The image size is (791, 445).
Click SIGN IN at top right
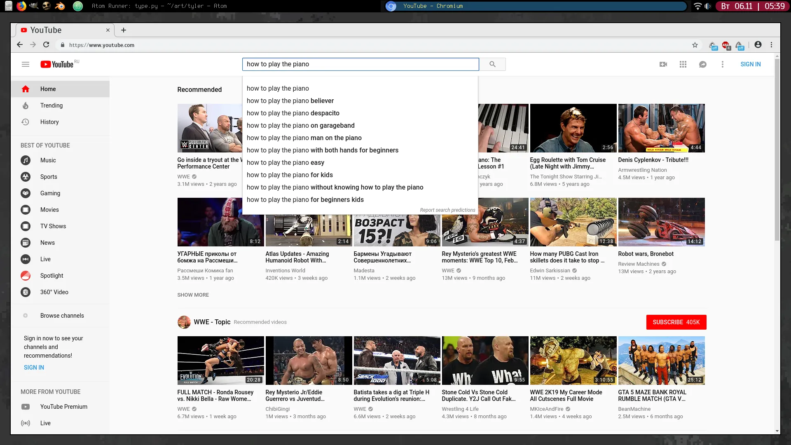750,64
